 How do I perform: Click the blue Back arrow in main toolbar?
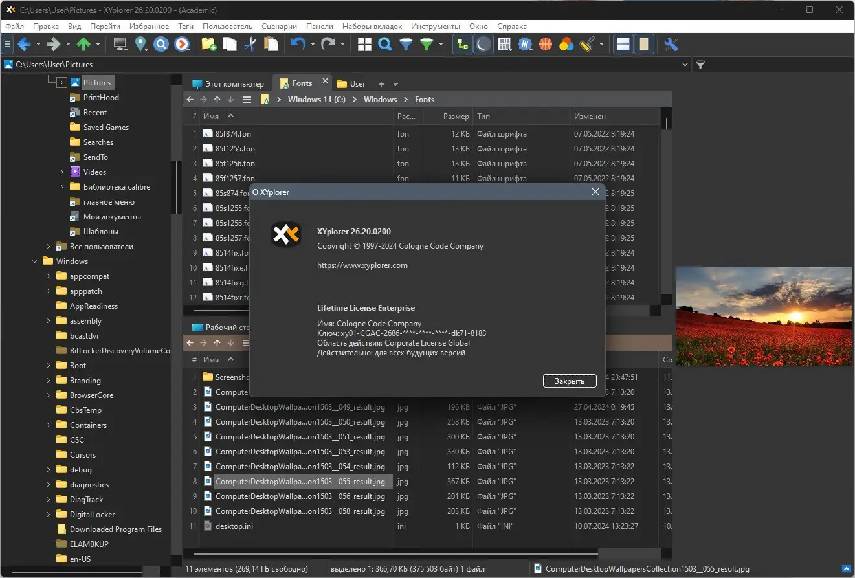click(x=25, y=44)
